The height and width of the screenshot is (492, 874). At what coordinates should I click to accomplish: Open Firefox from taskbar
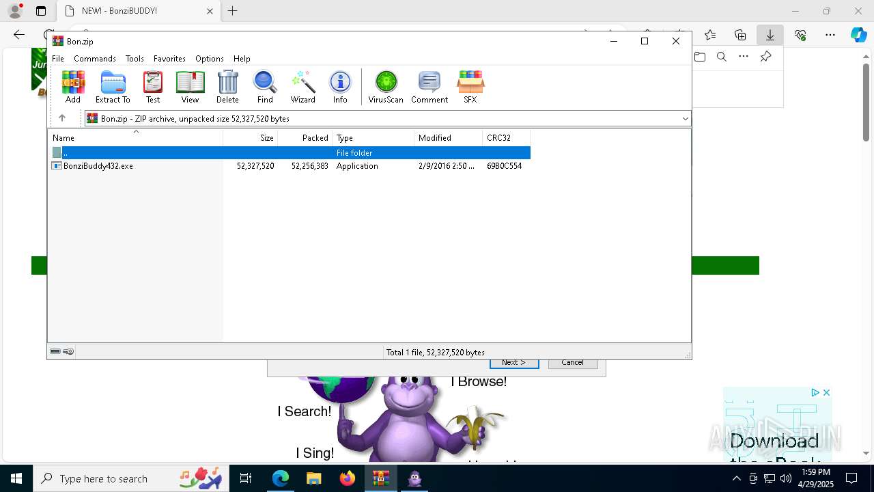point(348,478)
